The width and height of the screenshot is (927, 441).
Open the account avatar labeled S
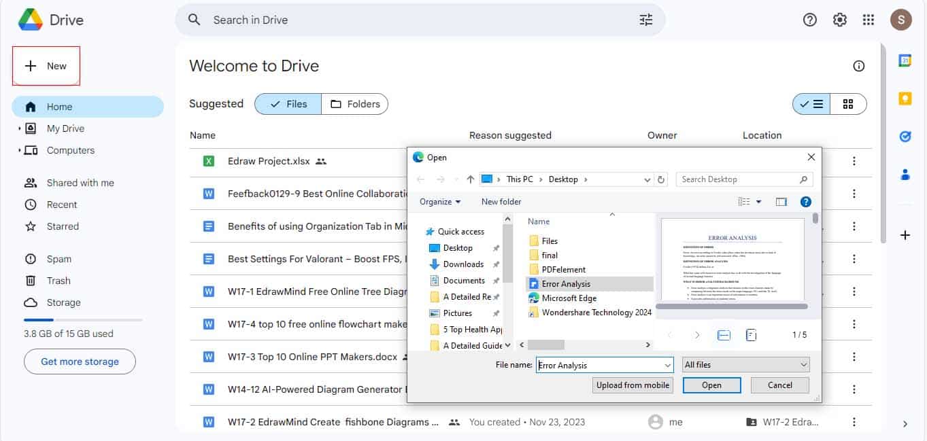[x=901, y=20]
